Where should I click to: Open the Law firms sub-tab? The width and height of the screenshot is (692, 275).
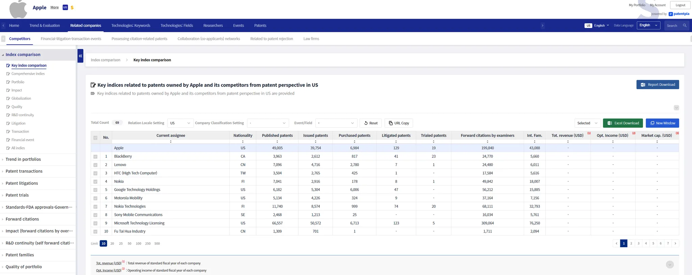coord(311,39)
